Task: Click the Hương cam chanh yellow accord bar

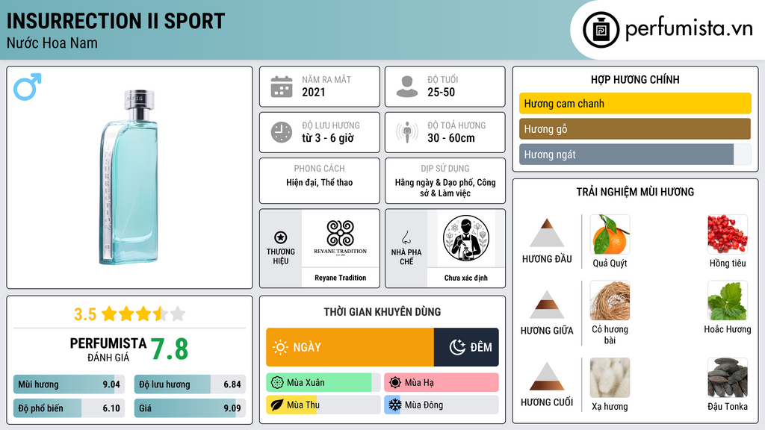Action: click(635, 103)
